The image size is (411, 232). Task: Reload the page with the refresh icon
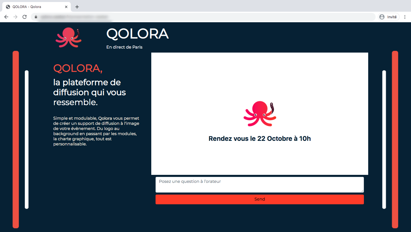(25, 17)
